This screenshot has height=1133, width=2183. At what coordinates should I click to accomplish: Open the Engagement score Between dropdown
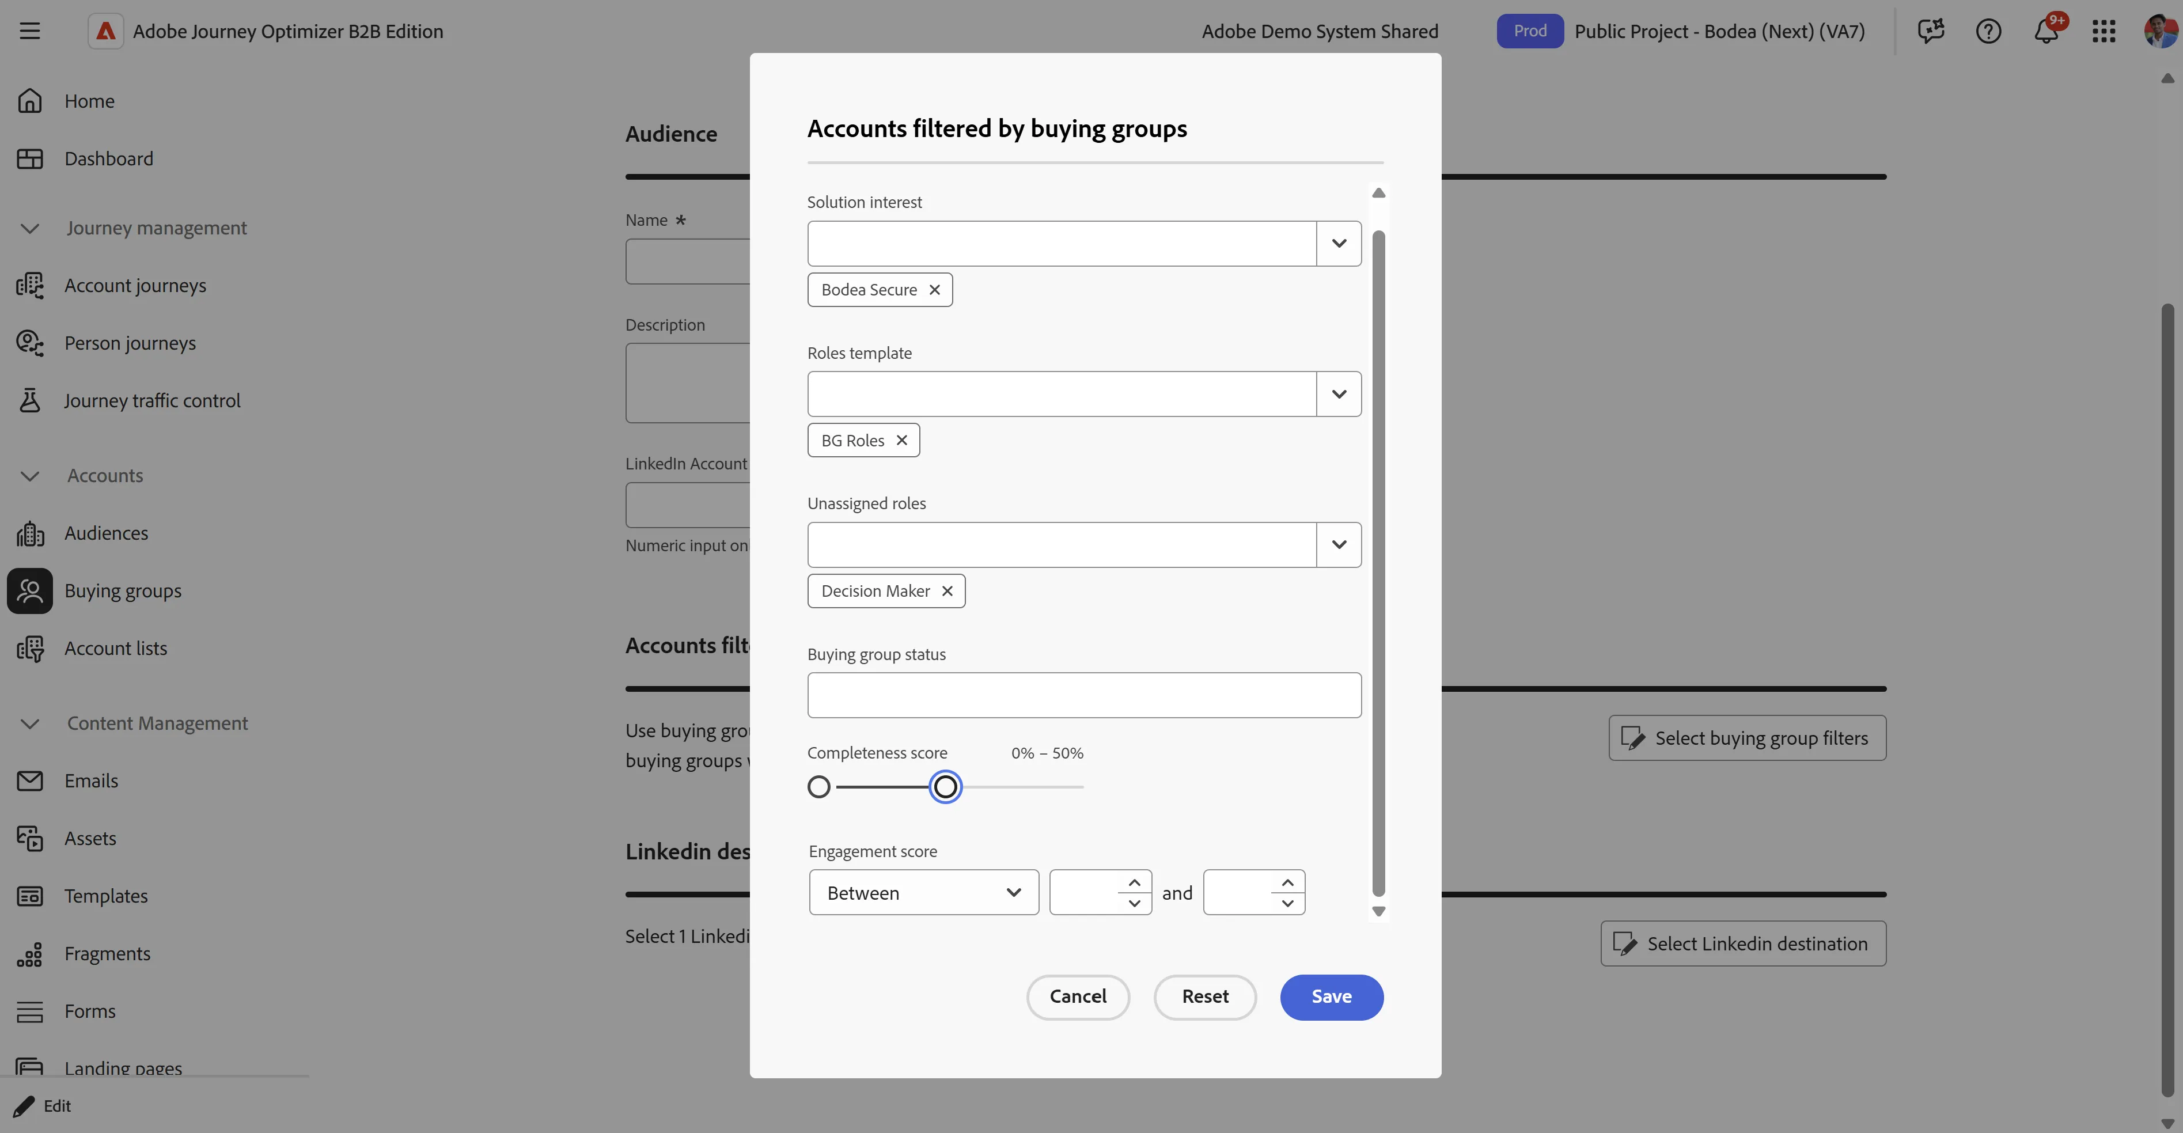924,892
